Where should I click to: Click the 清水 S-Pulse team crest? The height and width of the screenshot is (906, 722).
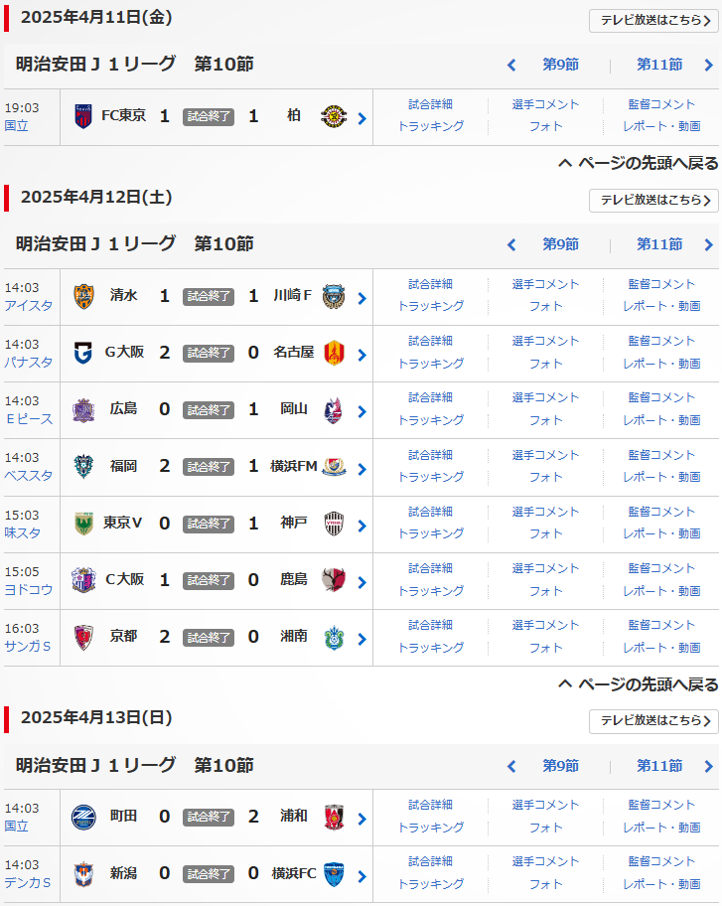[83, 296]
